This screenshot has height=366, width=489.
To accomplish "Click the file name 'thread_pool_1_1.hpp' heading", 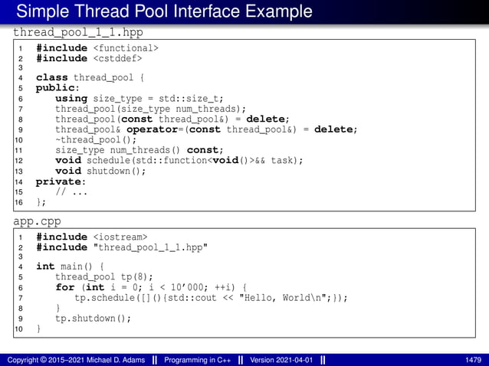I will 78,32.
